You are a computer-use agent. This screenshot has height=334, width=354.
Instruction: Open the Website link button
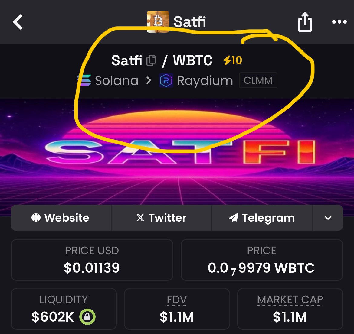[x=61, y=218]
